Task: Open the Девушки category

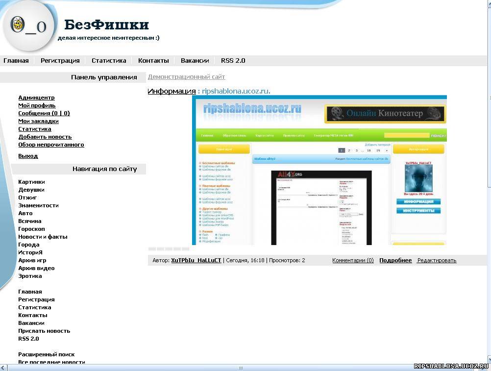Action: 31,190
